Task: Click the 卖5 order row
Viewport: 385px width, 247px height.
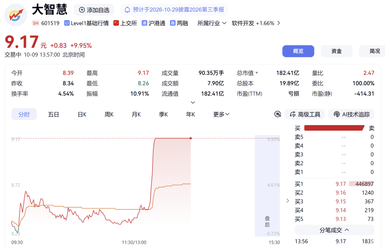Action: click(334, 137)
